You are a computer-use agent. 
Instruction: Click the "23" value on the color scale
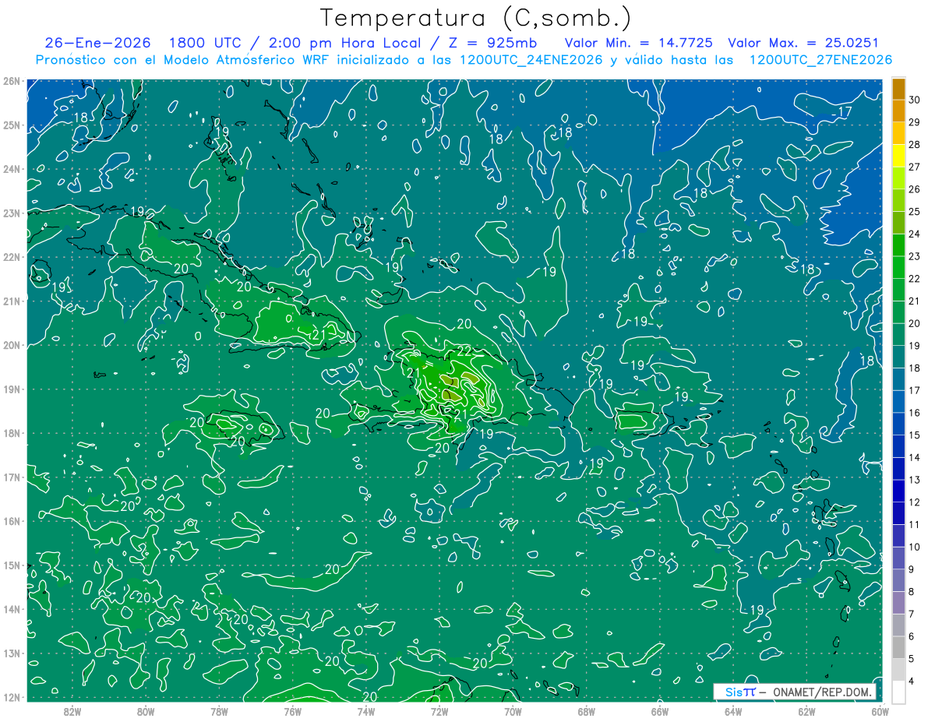tap(915, 256)
